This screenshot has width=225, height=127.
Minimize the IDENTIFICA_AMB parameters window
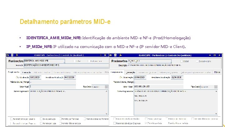pos(101,55)
